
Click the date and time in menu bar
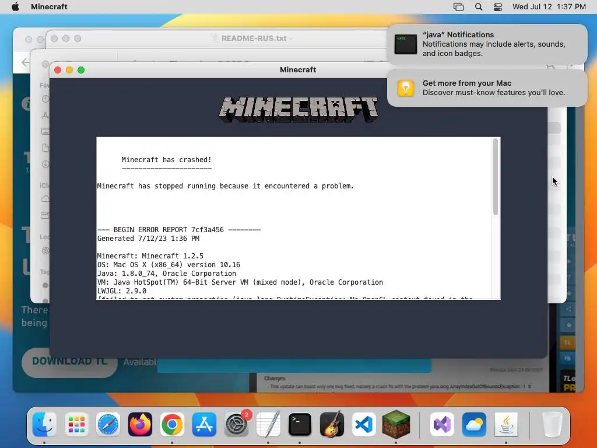[x=549, y=7]
